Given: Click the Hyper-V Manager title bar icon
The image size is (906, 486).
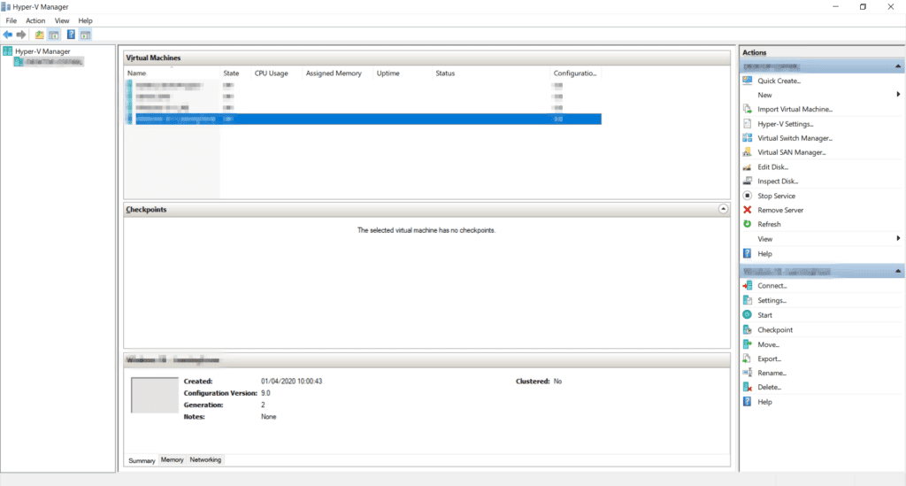Looking at the screenshot, I should (6, 7).
